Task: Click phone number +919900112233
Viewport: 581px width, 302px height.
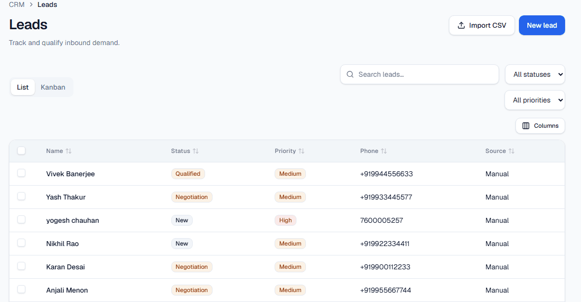Action: click(x=385, y=267)
